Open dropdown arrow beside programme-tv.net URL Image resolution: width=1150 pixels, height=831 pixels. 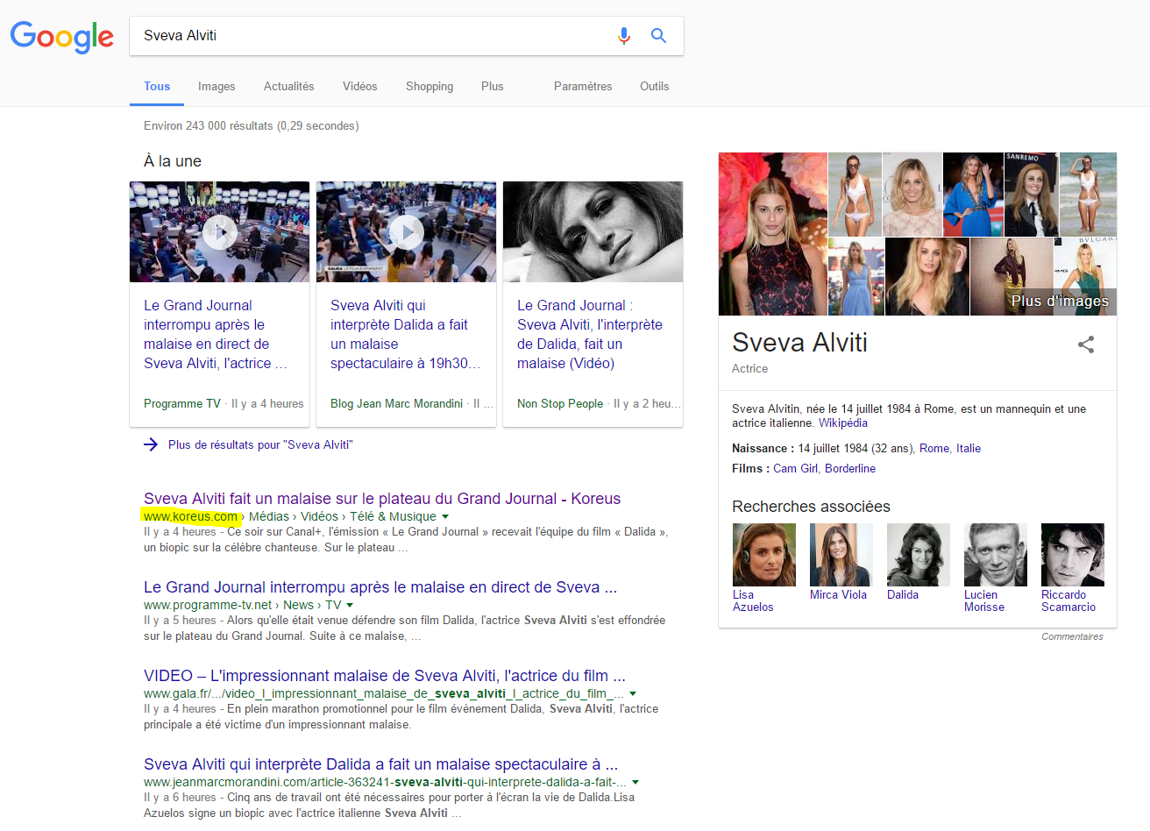350,606
